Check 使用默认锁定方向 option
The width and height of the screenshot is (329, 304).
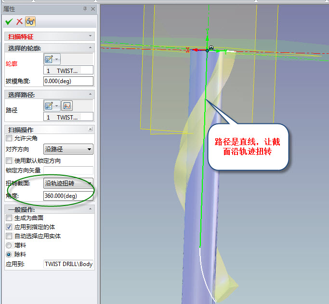click(x=9, y=160)
